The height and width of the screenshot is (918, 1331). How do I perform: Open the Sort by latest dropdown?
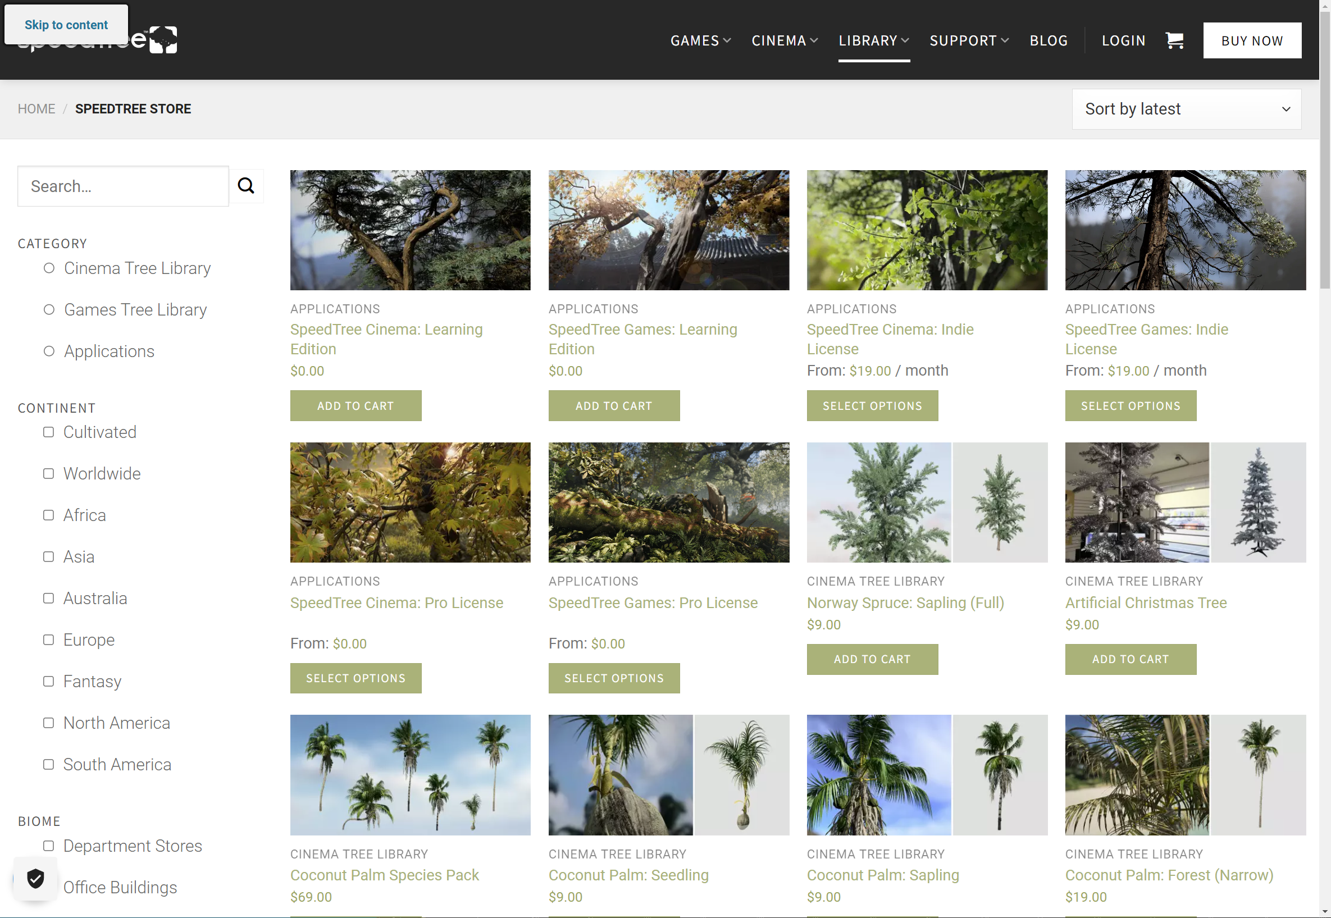1186,109
